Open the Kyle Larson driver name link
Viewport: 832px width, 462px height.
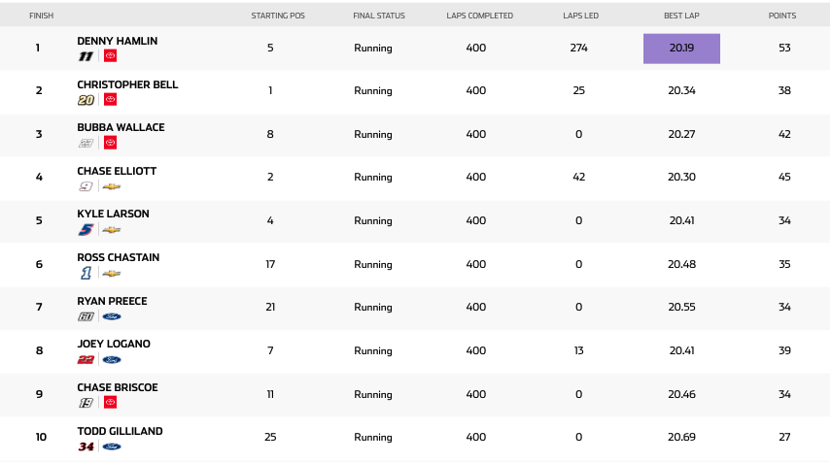[x=113, y=214]
